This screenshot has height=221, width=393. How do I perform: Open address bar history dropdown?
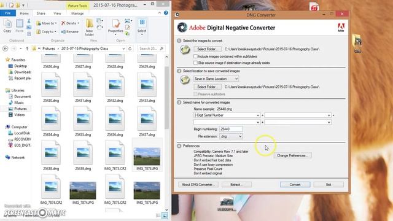coord(123,48)
